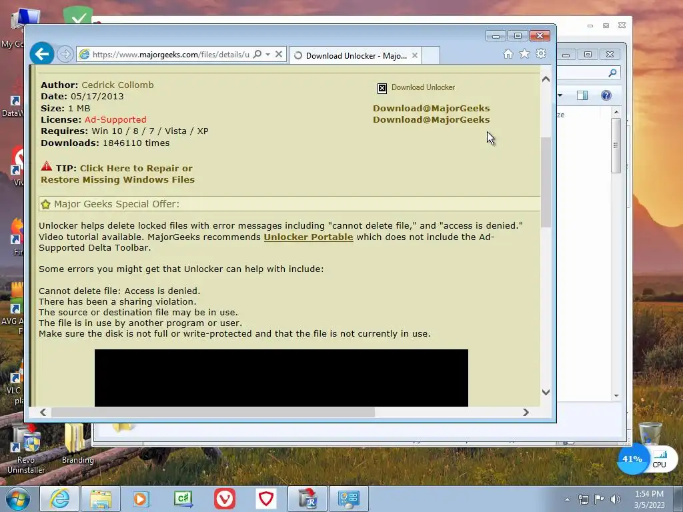
Task: Click the author name Cedrick Collomb
Action: pyautogui.click(x=117, y=85)
